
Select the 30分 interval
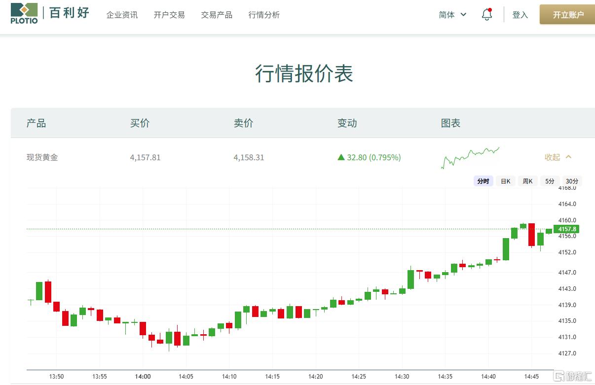click(572, 181)
